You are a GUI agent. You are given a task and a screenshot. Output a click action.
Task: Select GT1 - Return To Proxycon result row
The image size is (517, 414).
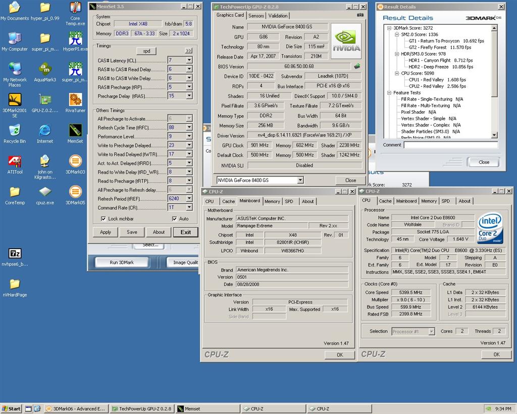point(446,41)
